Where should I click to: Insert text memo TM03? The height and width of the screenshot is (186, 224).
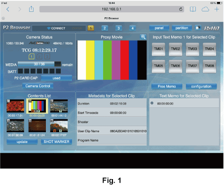[192, 49]
